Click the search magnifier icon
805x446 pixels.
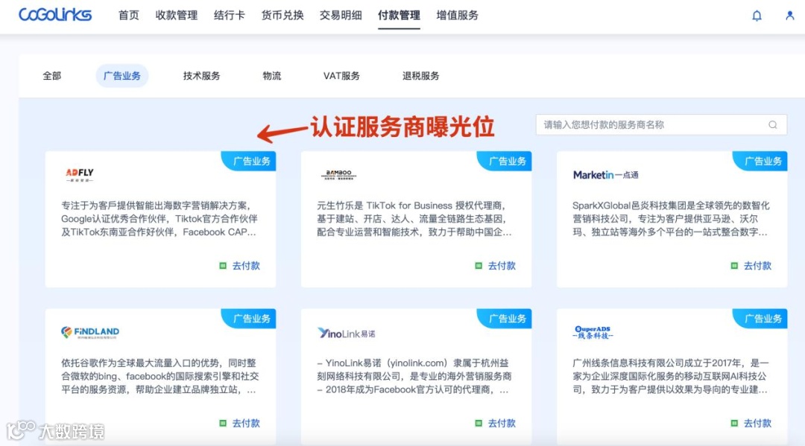click(x=773, y=124)
